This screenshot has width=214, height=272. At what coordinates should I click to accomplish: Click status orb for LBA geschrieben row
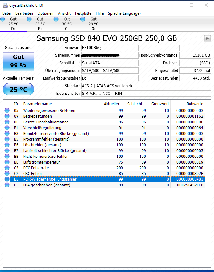7,185
